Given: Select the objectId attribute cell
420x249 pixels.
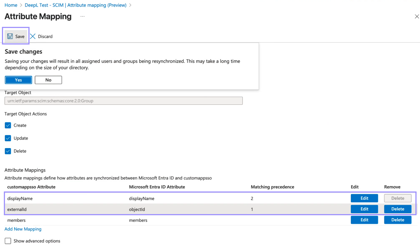Looking at the screenshot, I should [137, 209].
